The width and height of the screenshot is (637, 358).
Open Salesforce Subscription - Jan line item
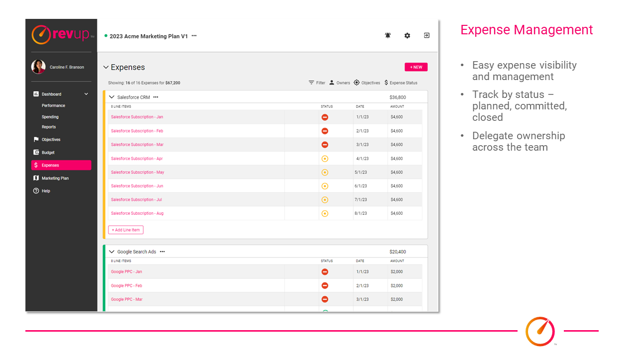tap(137, 117)
